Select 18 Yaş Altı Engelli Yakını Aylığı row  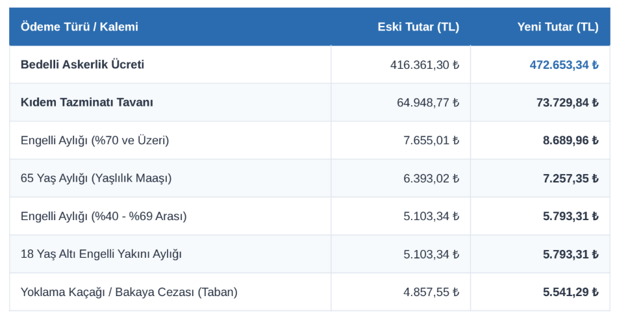(x=310, y=254)
